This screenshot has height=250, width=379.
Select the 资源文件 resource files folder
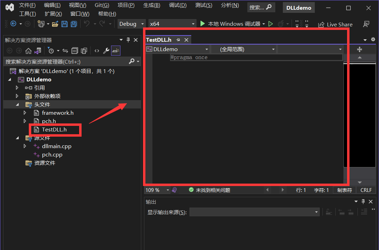tap(45, 163)
